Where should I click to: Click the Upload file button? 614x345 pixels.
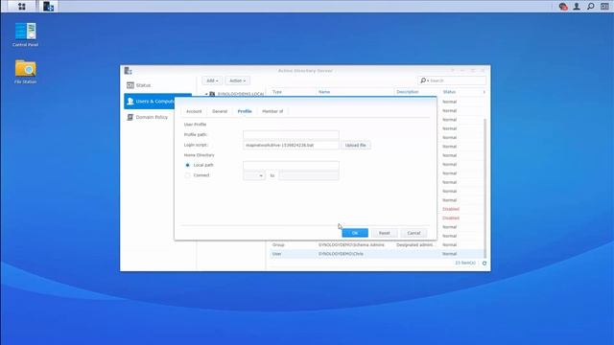[356, 145]
